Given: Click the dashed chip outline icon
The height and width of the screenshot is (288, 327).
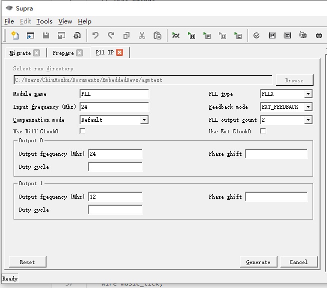Looking at the screenshot, I should 303,35.
